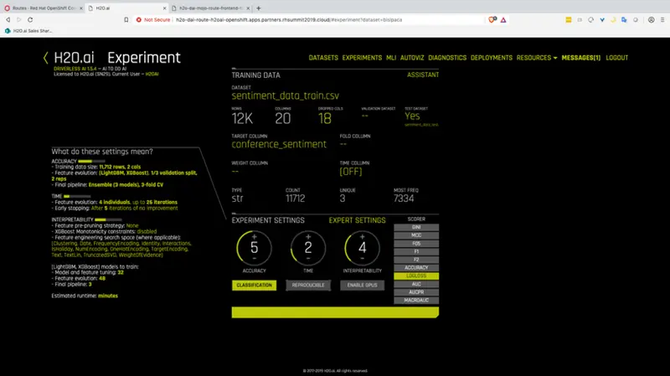Decrease Time with the minus sign

click(x=308, y=259)
